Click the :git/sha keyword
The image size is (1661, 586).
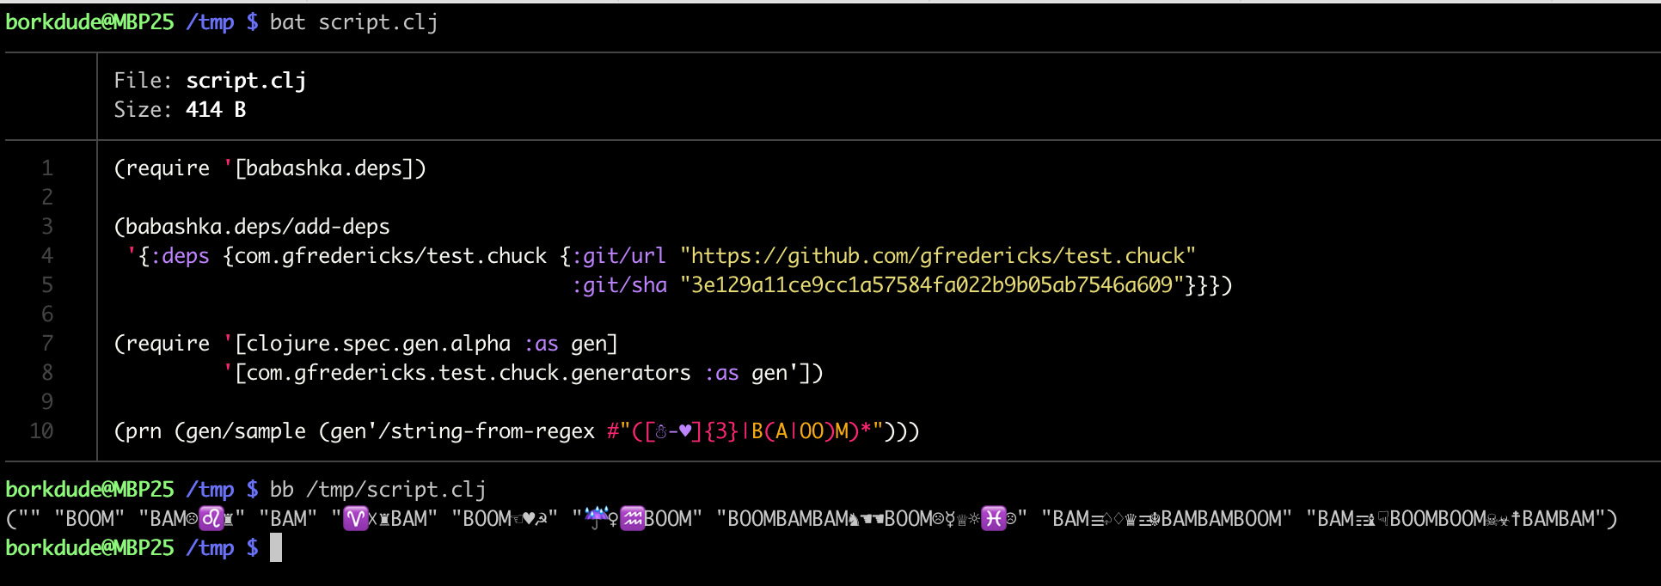(x=619, y=285)
